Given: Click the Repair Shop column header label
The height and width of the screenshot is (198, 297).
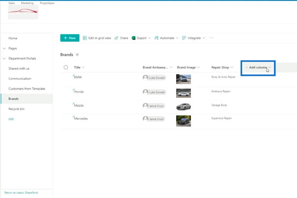Looking at the screenshot, I should pyautogui.click(x=220, y=67).
